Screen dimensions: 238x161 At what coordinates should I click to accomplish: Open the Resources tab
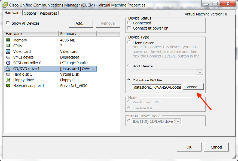point(48,13)
